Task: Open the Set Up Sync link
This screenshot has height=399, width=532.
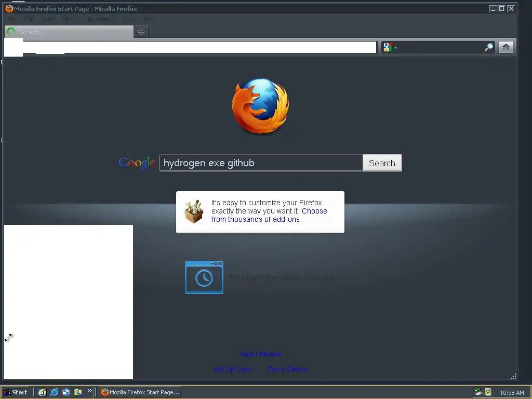Action: 233,369
